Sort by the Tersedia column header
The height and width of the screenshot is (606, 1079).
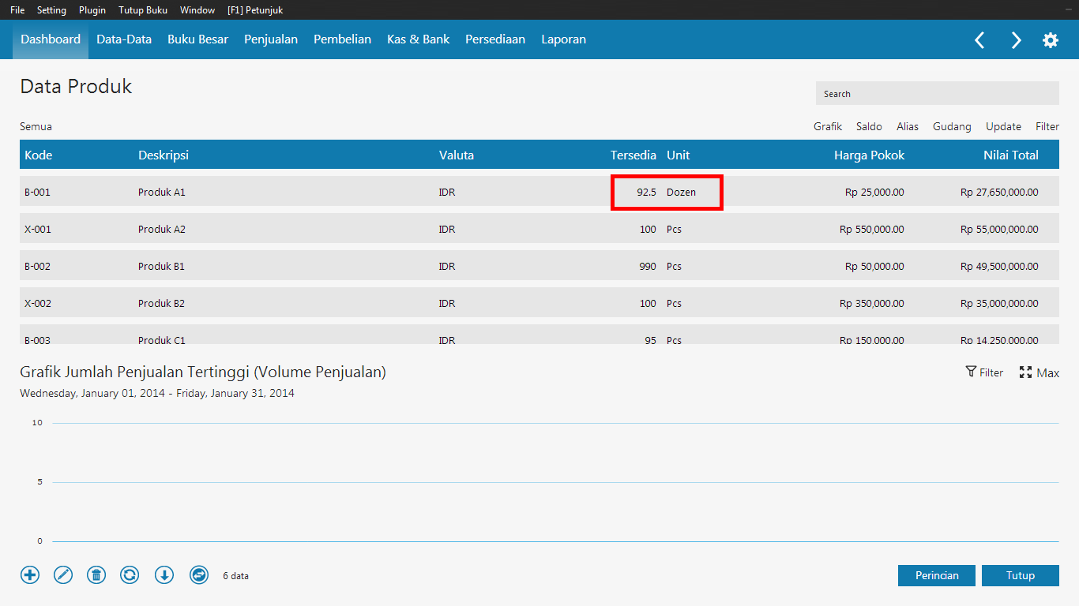(633, 155)
